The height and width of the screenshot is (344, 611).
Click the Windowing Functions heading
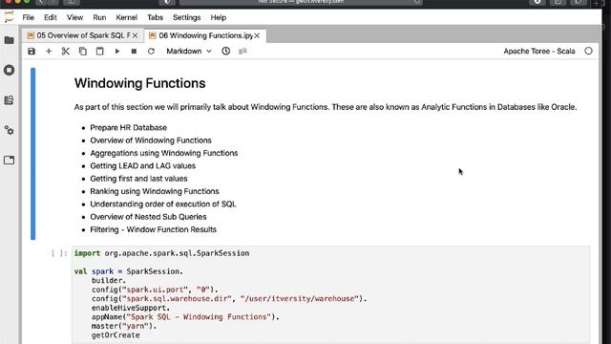[140, 83]
